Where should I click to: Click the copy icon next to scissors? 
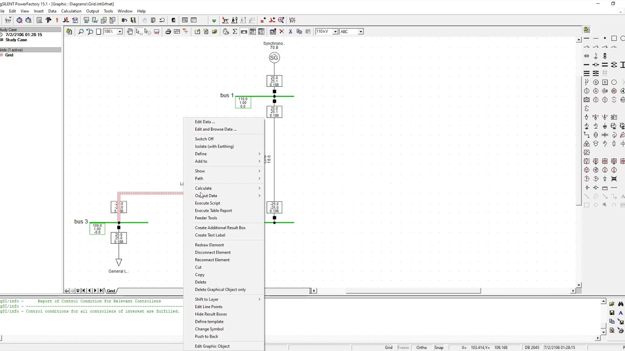(299, 31)
